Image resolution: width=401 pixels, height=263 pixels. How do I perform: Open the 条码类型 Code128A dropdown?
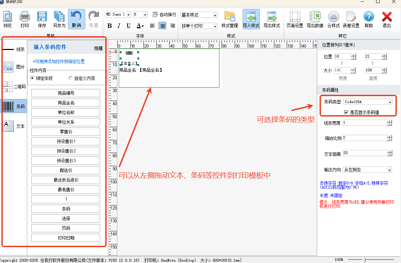point(390,102)
